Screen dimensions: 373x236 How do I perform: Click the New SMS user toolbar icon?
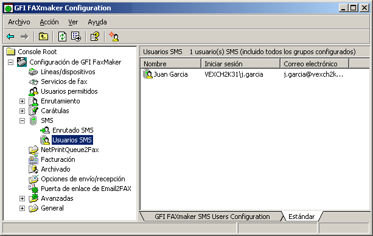(x=114, y=36)
